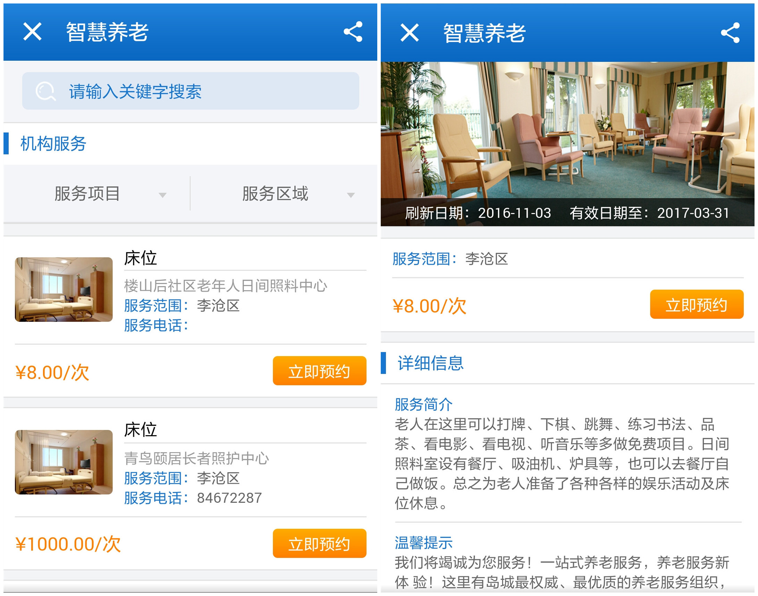This screenshot has height=596, width=758.
Task: Book the ¥8.00 bed via 立即预约
Action: (x=319, y=371)
